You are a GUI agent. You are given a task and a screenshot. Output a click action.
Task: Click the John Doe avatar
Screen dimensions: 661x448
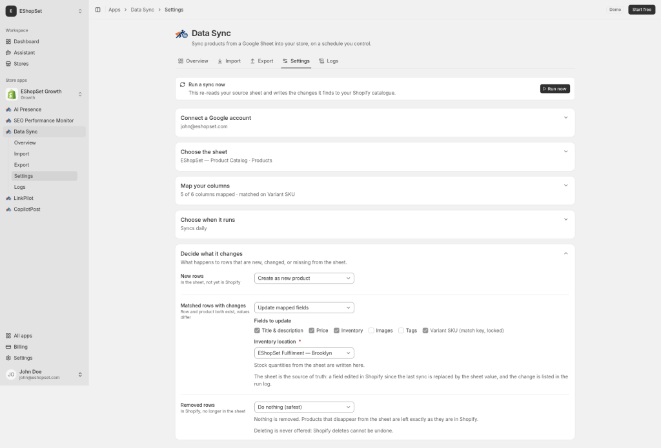click(11, 375)
